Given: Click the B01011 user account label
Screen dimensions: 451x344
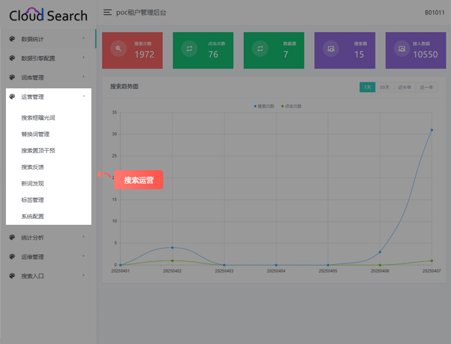Looking at the screenshot, I should 434,12.
